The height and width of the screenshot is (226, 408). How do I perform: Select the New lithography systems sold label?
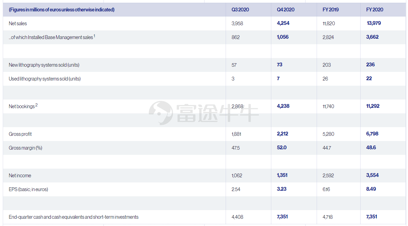[x=44, y=65]
